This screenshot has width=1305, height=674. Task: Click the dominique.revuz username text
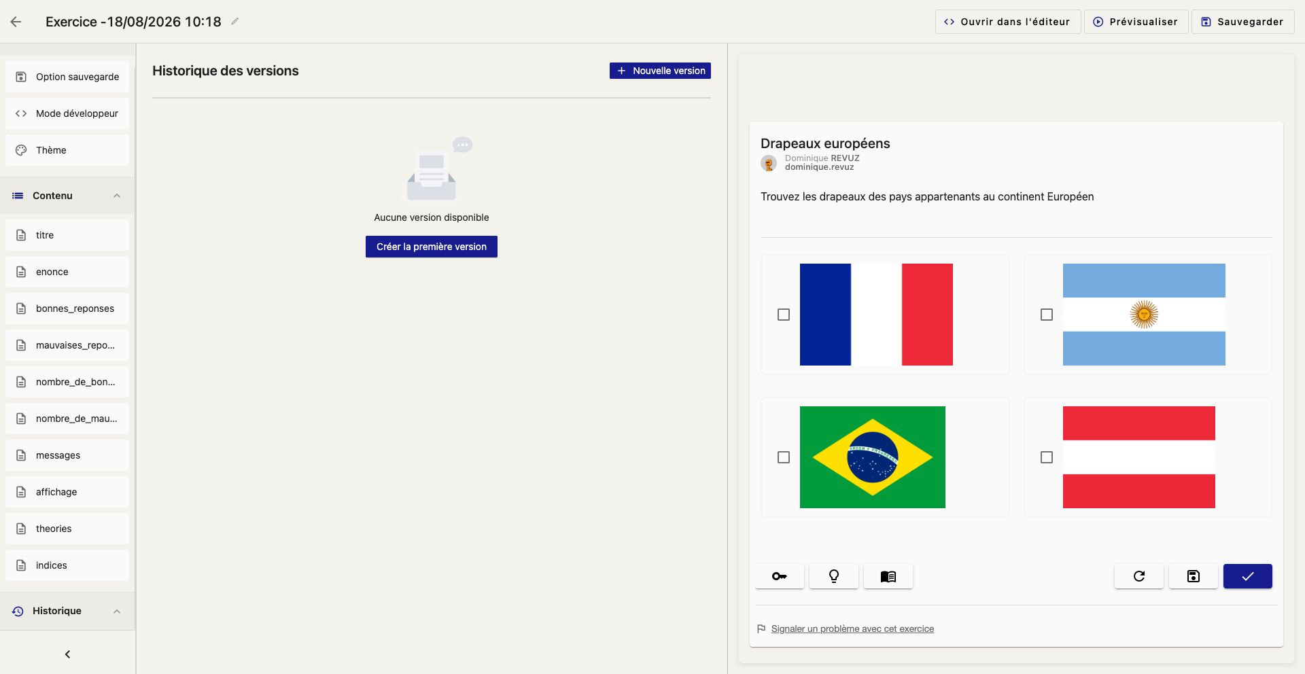tap(819, 167)
